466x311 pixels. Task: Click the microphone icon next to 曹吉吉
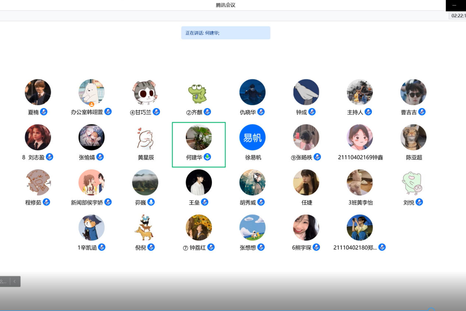pos(422,112)
